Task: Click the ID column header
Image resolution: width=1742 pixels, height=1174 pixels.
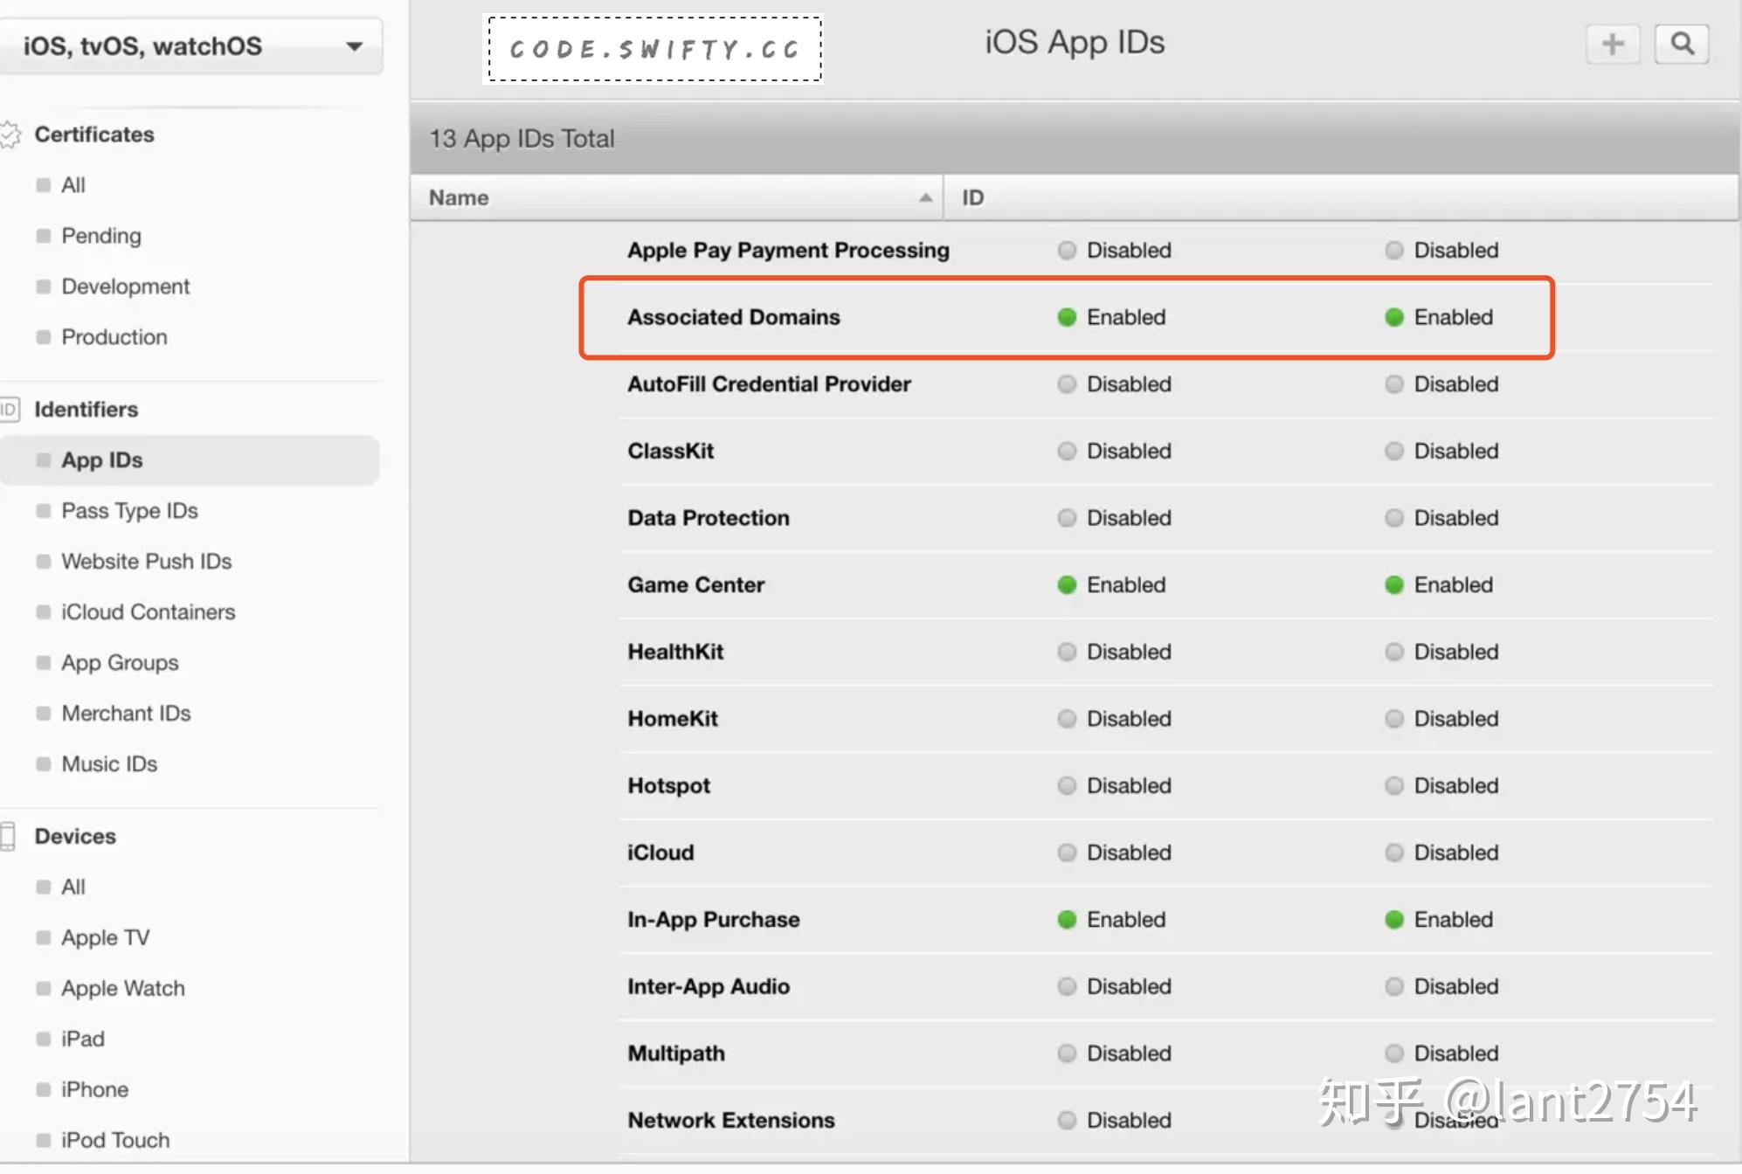Action: [x=972, y=197]
